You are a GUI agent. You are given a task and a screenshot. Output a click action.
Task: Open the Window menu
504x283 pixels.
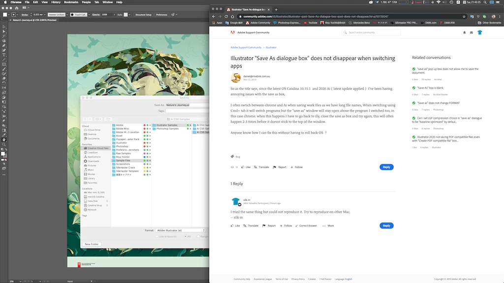pos(108,2)
